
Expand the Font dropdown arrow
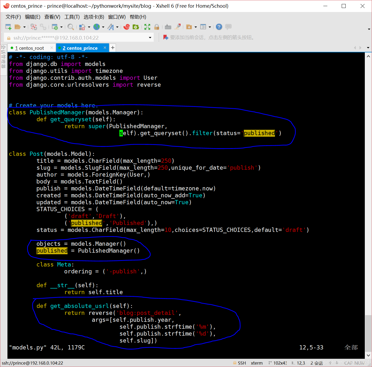[x=117, y=27]
